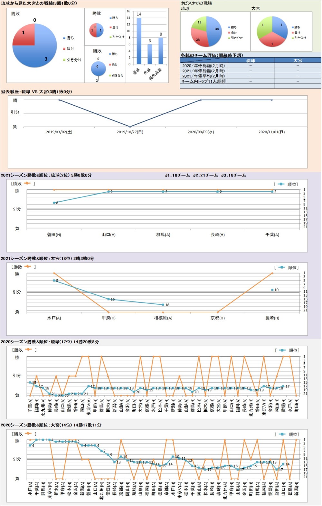Select the 2020/年俸総額(2月時) table row label
This screenshot has height=506, width=322.
tap(204, 66)
